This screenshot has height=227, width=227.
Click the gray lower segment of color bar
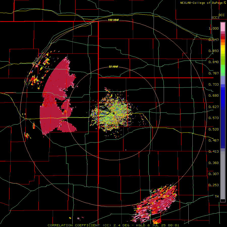[x=223, y=175]
